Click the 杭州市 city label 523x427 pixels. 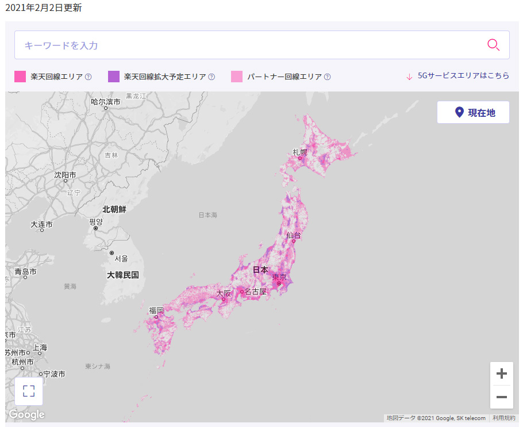[22, 362]
